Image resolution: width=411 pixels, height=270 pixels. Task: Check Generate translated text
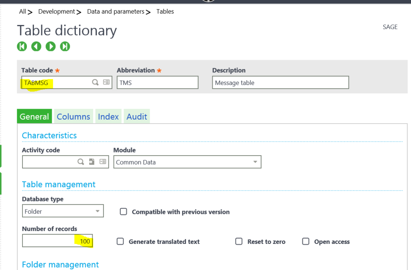pyautogui.click(x=120, y=242)
